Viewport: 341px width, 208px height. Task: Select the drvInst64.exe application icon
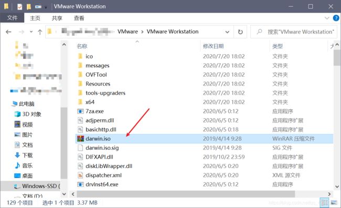[x=80, y=184]
